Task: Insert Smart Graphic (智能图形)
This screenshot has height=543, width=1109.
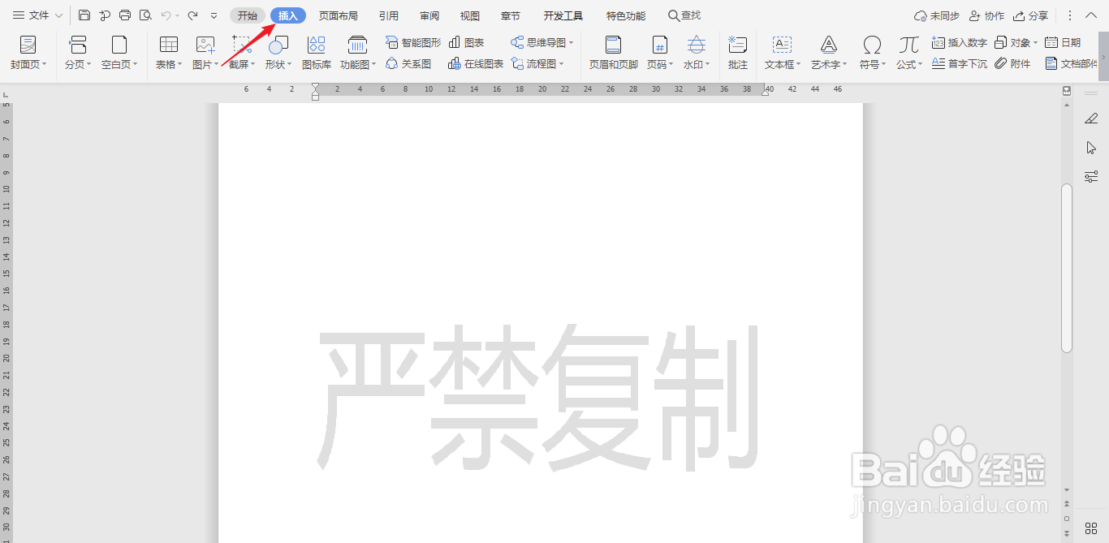Action: click(x=413, y=42)
